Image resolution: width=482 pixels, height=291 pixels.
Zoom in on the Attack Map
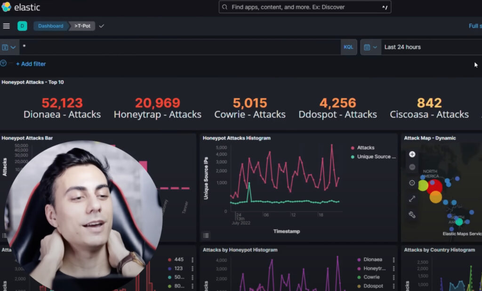click(x=412, y=154)
